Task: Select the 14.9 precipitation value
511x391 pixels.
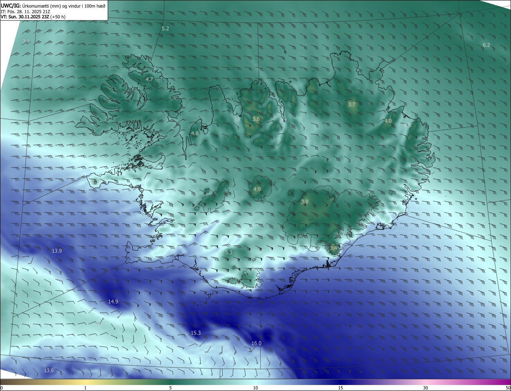Action: [113, 302]
